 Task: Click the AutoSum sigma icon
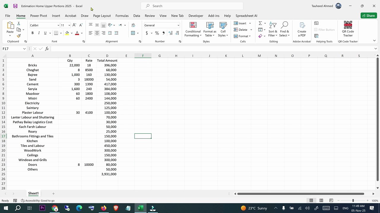point(260,23)
